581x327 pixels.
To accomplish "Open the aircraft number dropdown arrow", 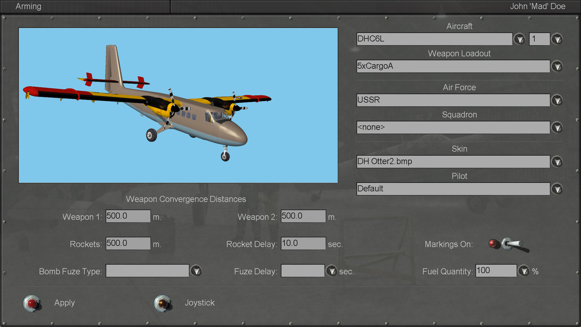I will click(557, 39).
